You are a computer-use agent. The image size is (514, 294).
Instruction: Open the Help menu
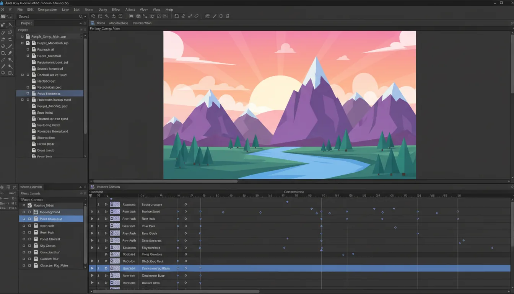click(169, 9)
